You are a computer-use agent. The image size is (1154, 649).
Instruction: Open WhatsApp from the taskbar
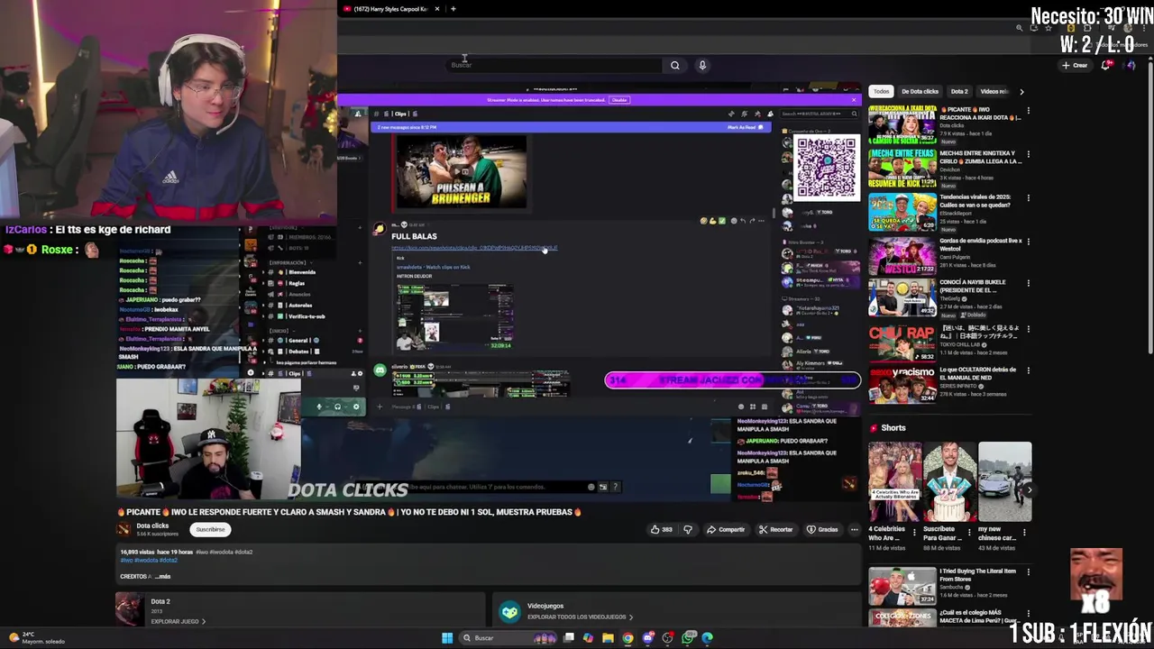pyautogui.click(x=687, y=638)
